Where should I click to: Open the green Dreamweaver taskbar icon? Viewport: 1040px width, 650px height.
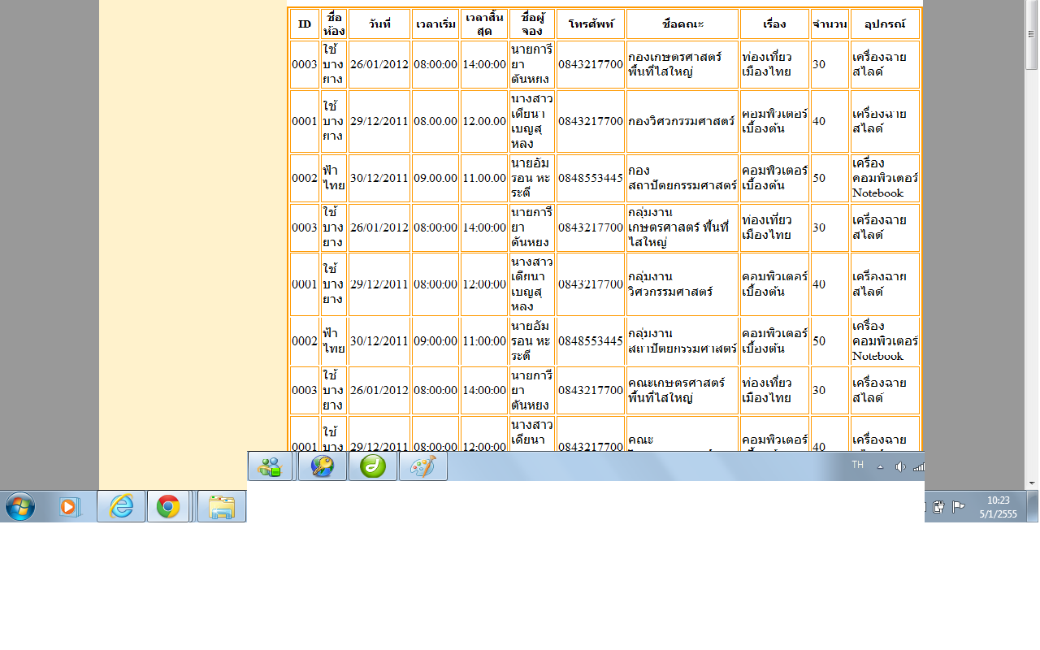[x=373, y=466]
